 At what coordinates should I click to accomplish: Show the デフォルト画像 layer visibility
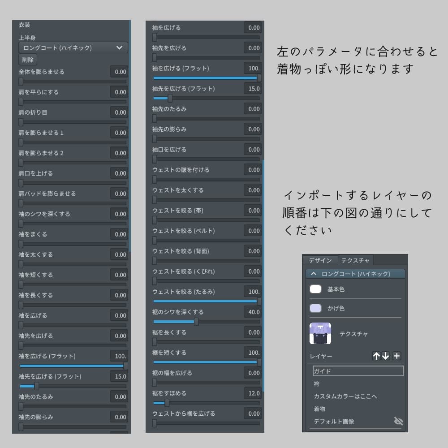(399, 421)
